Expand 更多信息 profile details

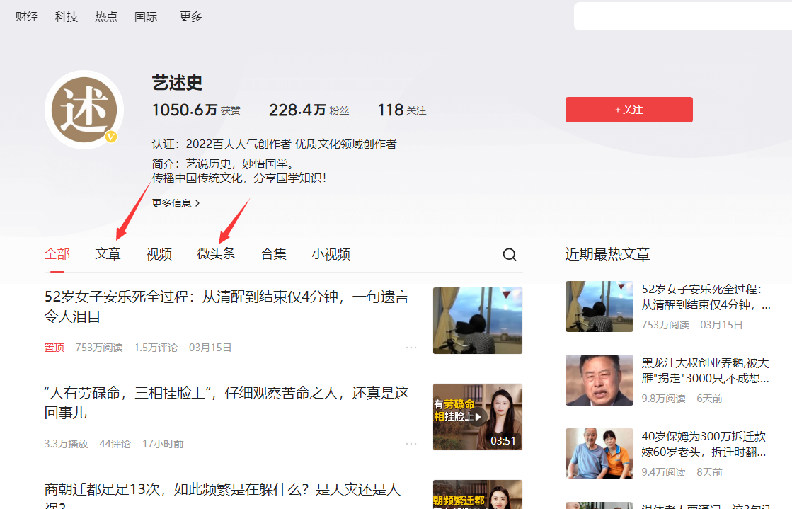point(176,203)
